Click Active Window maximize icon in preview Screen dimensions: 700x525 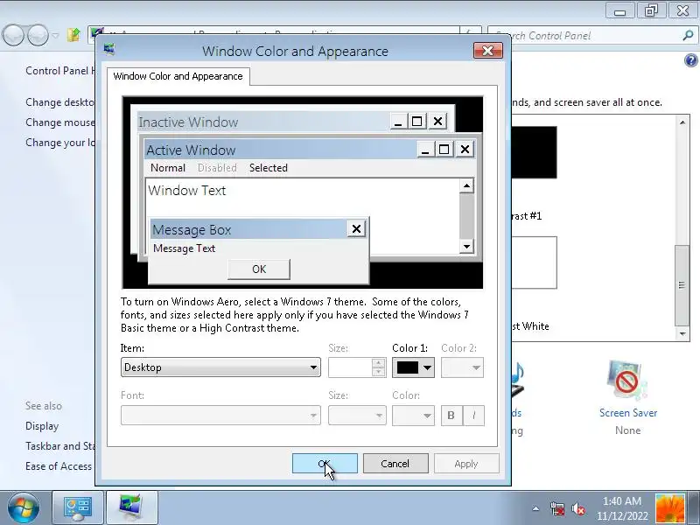[444, 150]
